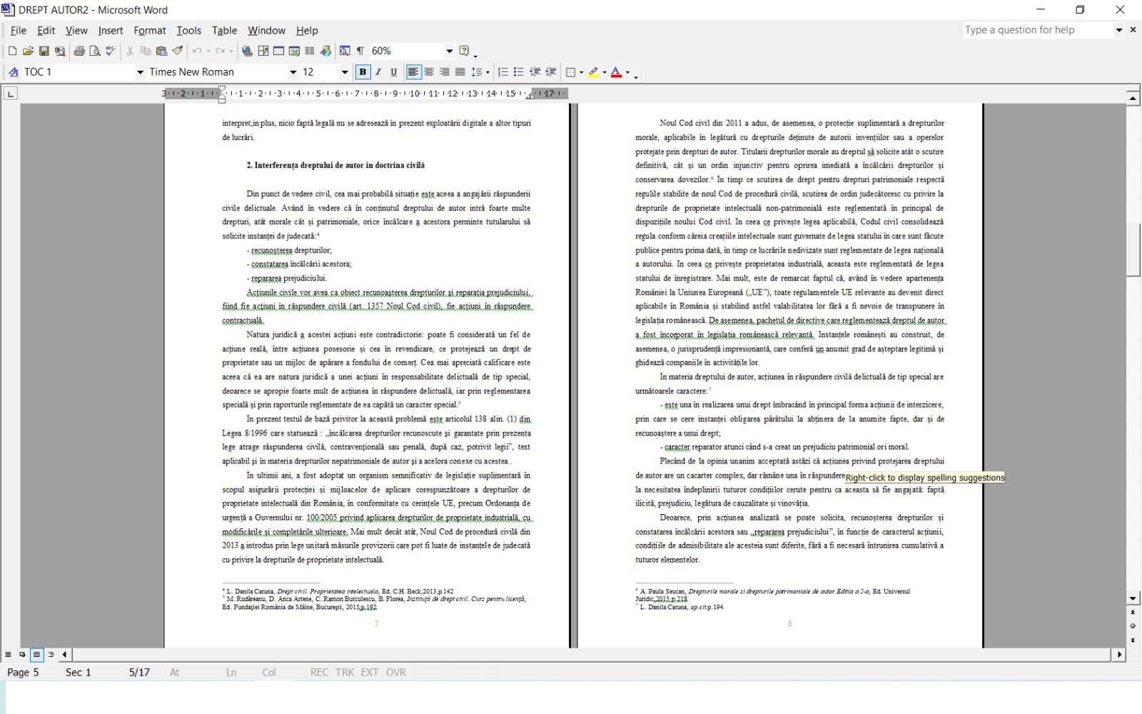This screenshot has width=1142, height=714.
Task: Click the 'Type a question for help' box
Action: pos(1037,30)
